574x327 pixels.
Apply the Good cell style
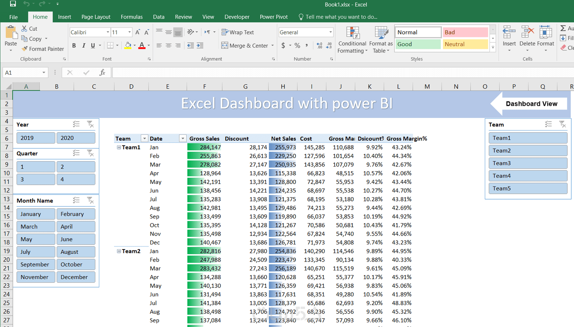point(418,44)
